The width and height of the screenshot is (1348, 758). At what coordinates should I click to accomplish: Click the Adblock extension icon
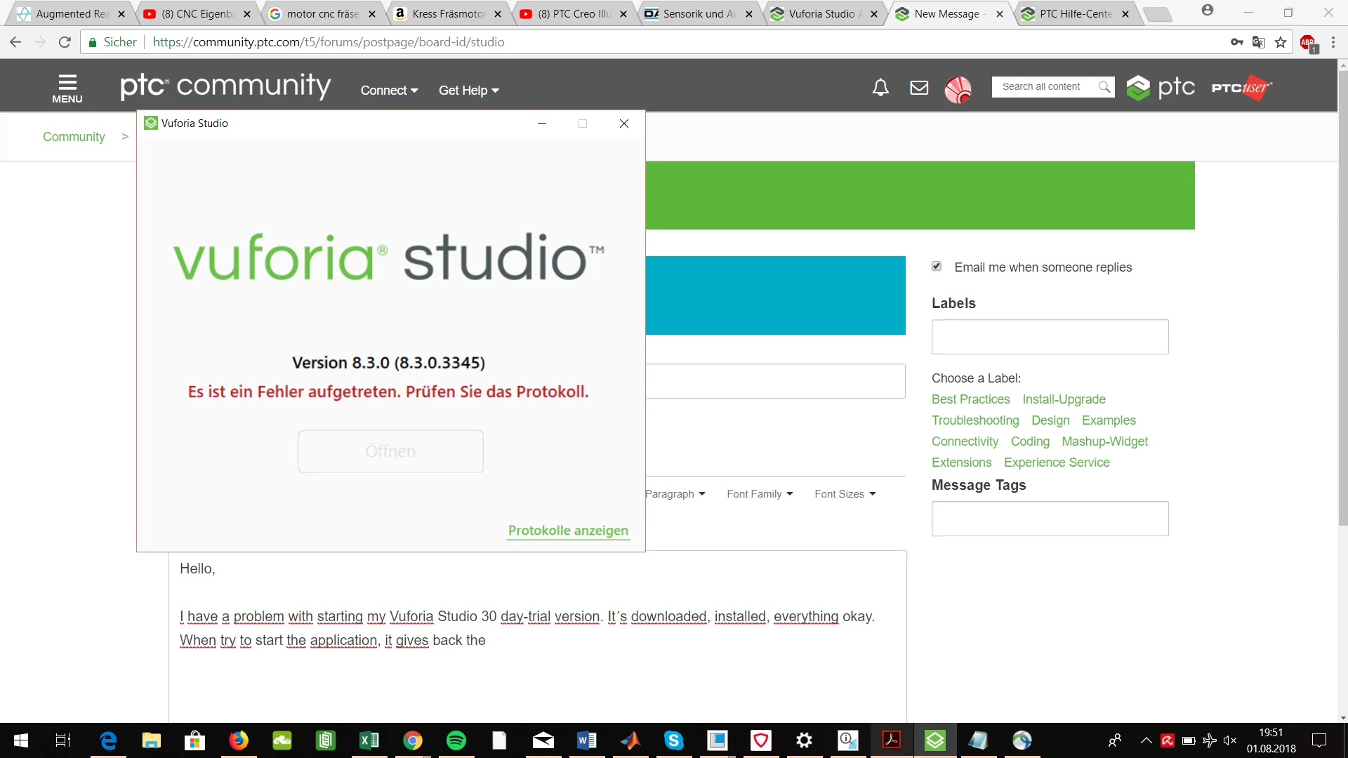[1308, 43]
